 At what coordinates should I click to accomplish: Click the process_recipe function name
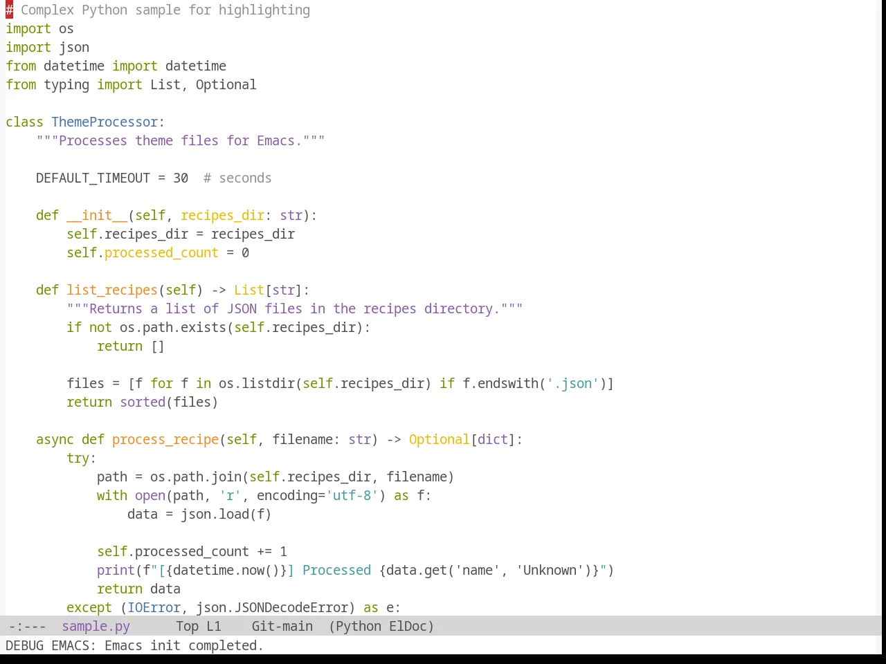click(165, 440)
